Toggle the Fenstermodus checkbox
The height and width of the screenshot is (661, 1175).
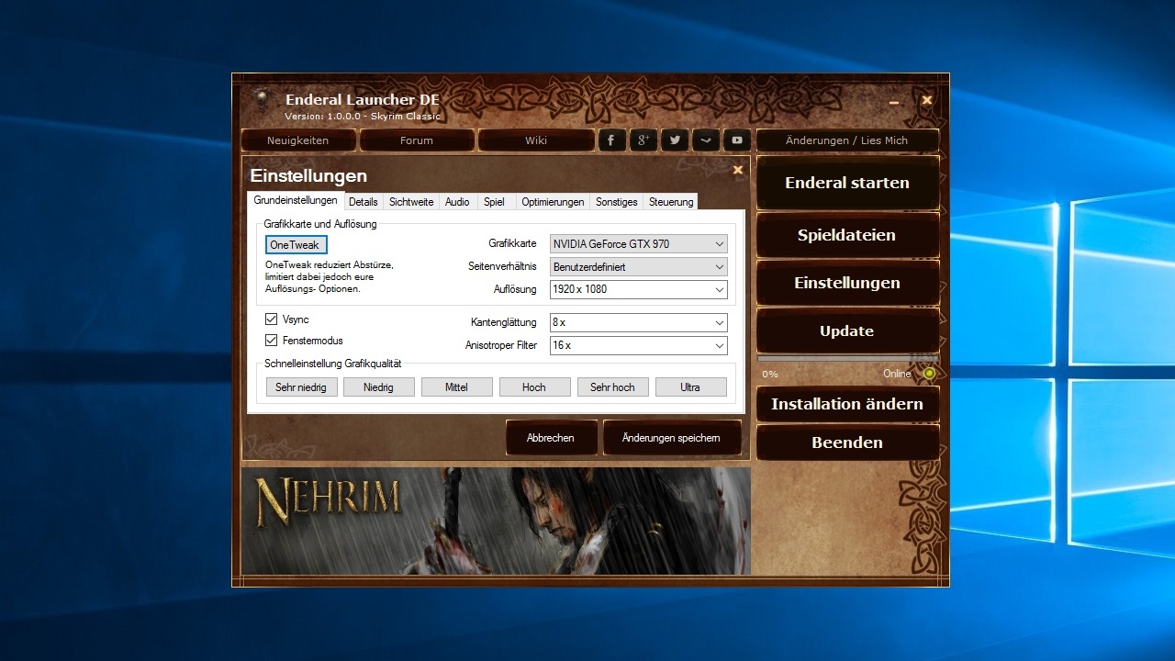[x=271, y=341]
